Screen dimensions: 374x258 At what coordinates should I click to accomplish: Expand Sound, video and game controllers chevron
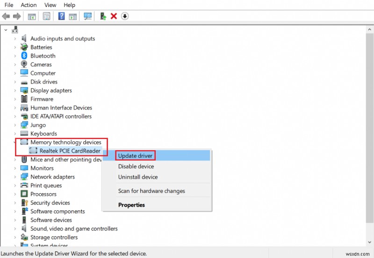coord(15,229)
